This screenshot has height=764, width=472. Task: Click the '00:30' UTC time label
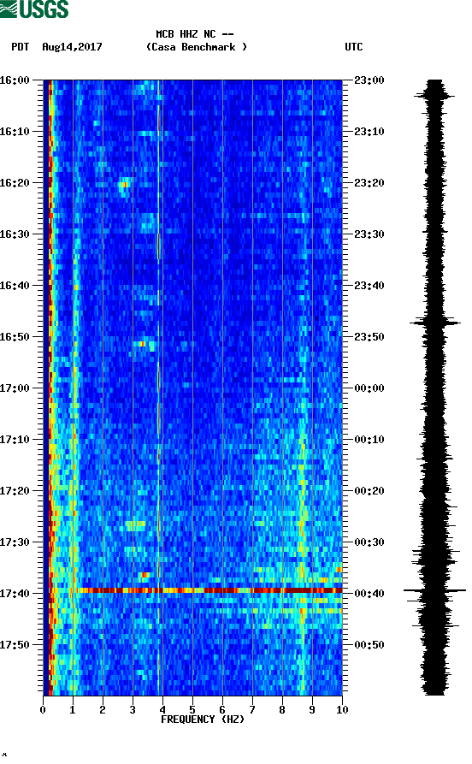click(369, 542)
